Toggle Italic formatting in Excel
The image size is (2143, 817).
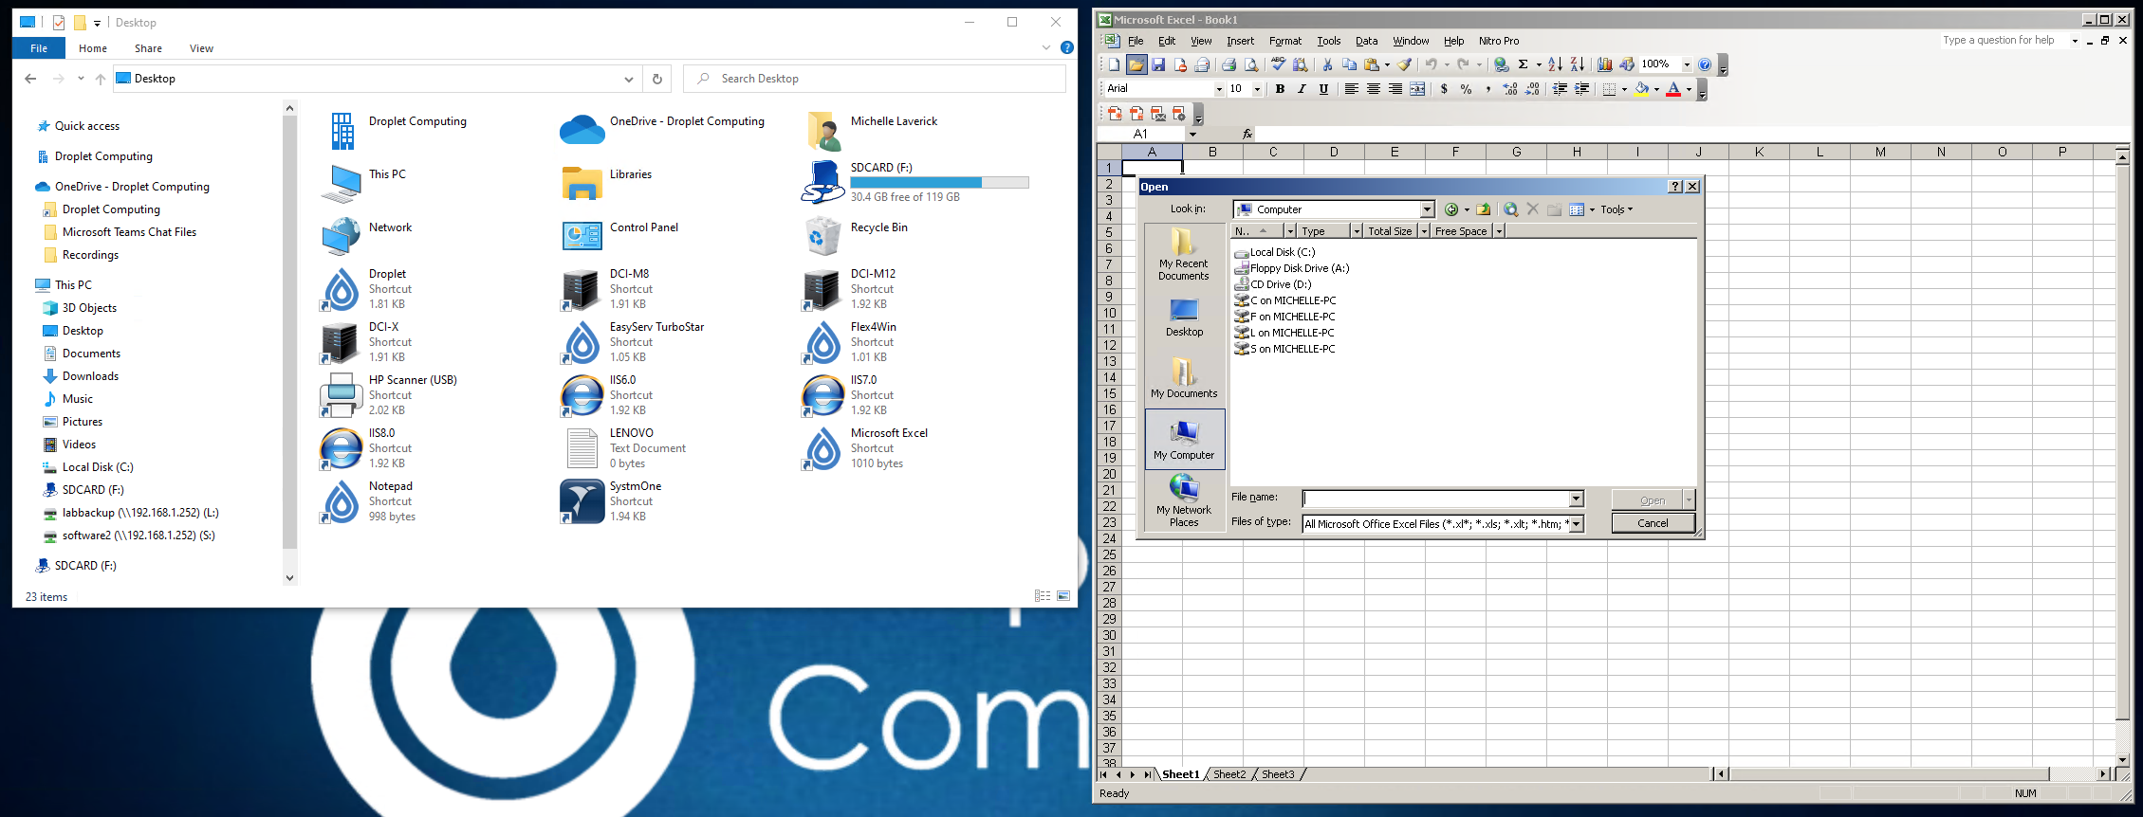tap(1302, 88)
